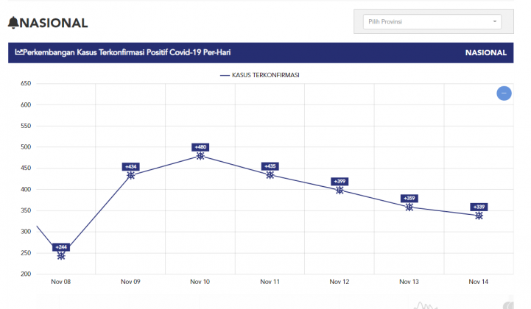Click the Nov 10 x-axis label
The image size is (531, 309).
tap(200, 281)
